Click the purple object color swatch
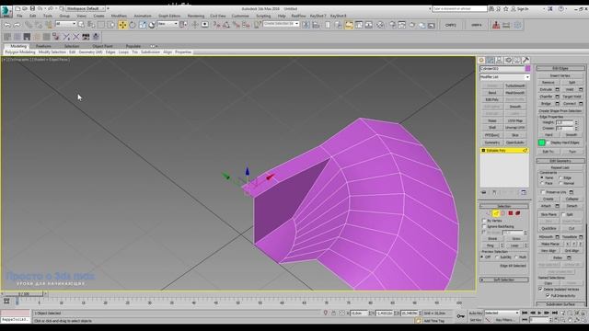Screen dimensions: 589x331 pyautogui.click(x=527, y=69)
